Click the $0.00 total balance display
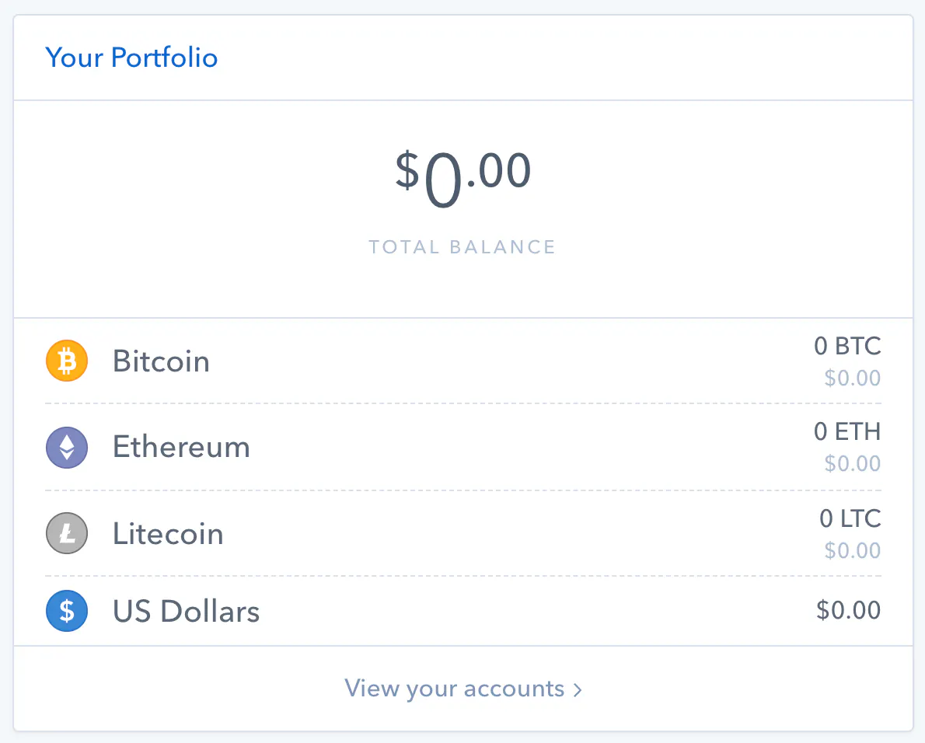This screenshot has width=925, height=743. click(x=462, y=171)
